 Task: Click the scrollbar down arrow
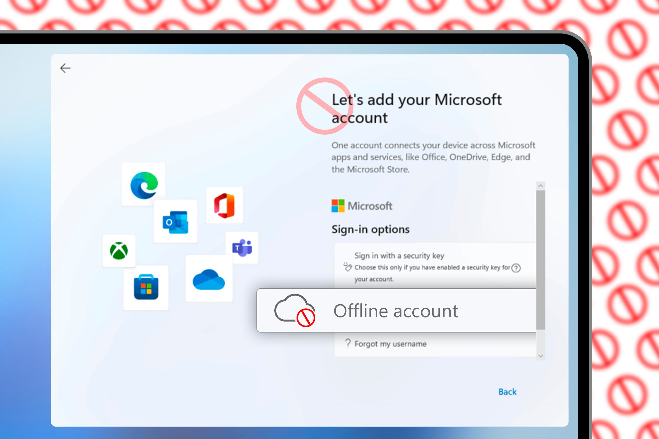pyautogui.click(x=541, y=356)
